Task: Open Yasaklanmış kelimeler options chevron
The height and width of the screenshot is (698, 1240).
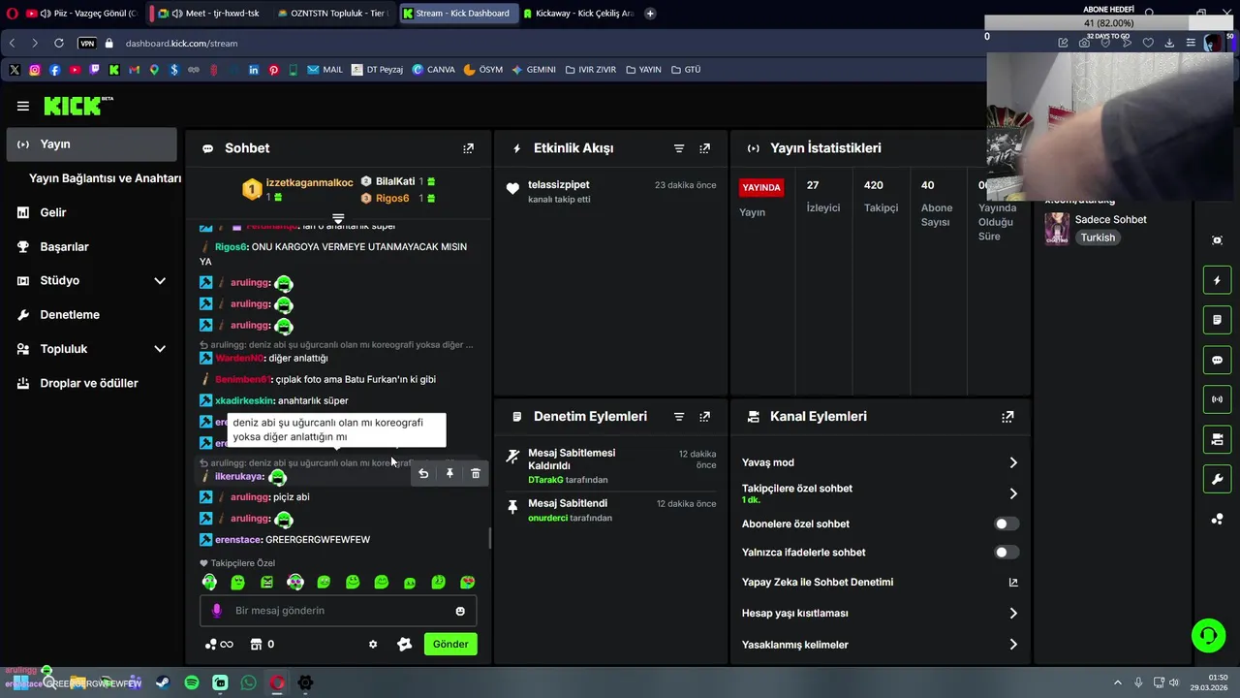Action: coord(1013,645)
